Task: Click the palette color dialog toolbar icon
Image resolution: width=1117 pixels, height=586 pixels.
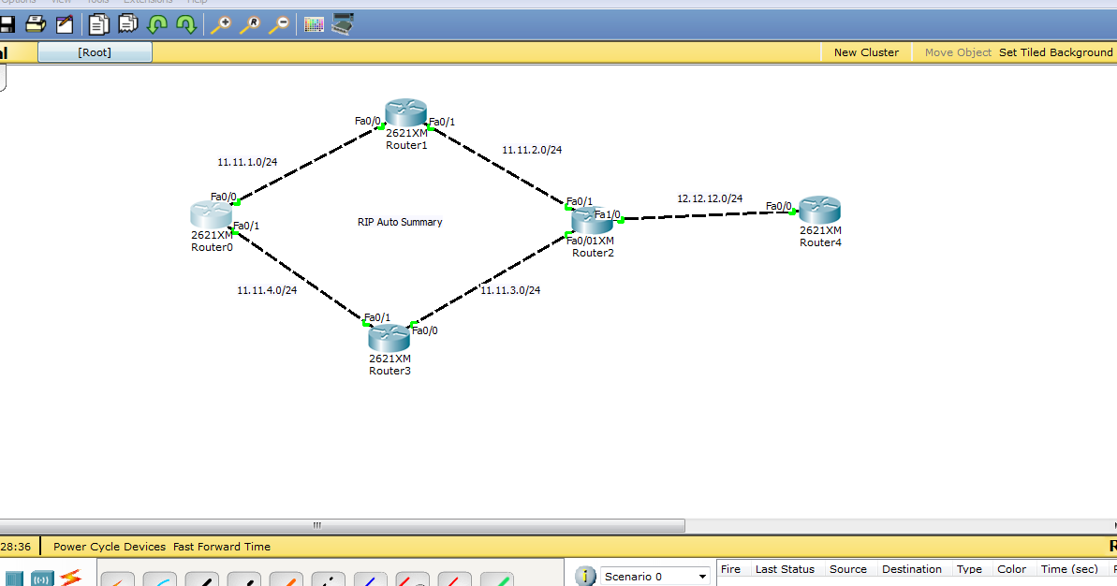Action: [314, 25]
